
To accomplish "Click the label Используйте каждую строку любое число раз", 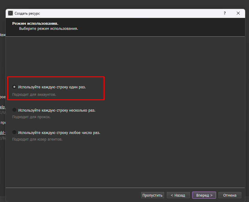I will coord(59,132).
